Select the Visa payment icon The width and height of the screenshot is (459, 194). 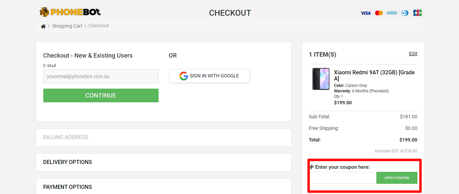[366, 13]
